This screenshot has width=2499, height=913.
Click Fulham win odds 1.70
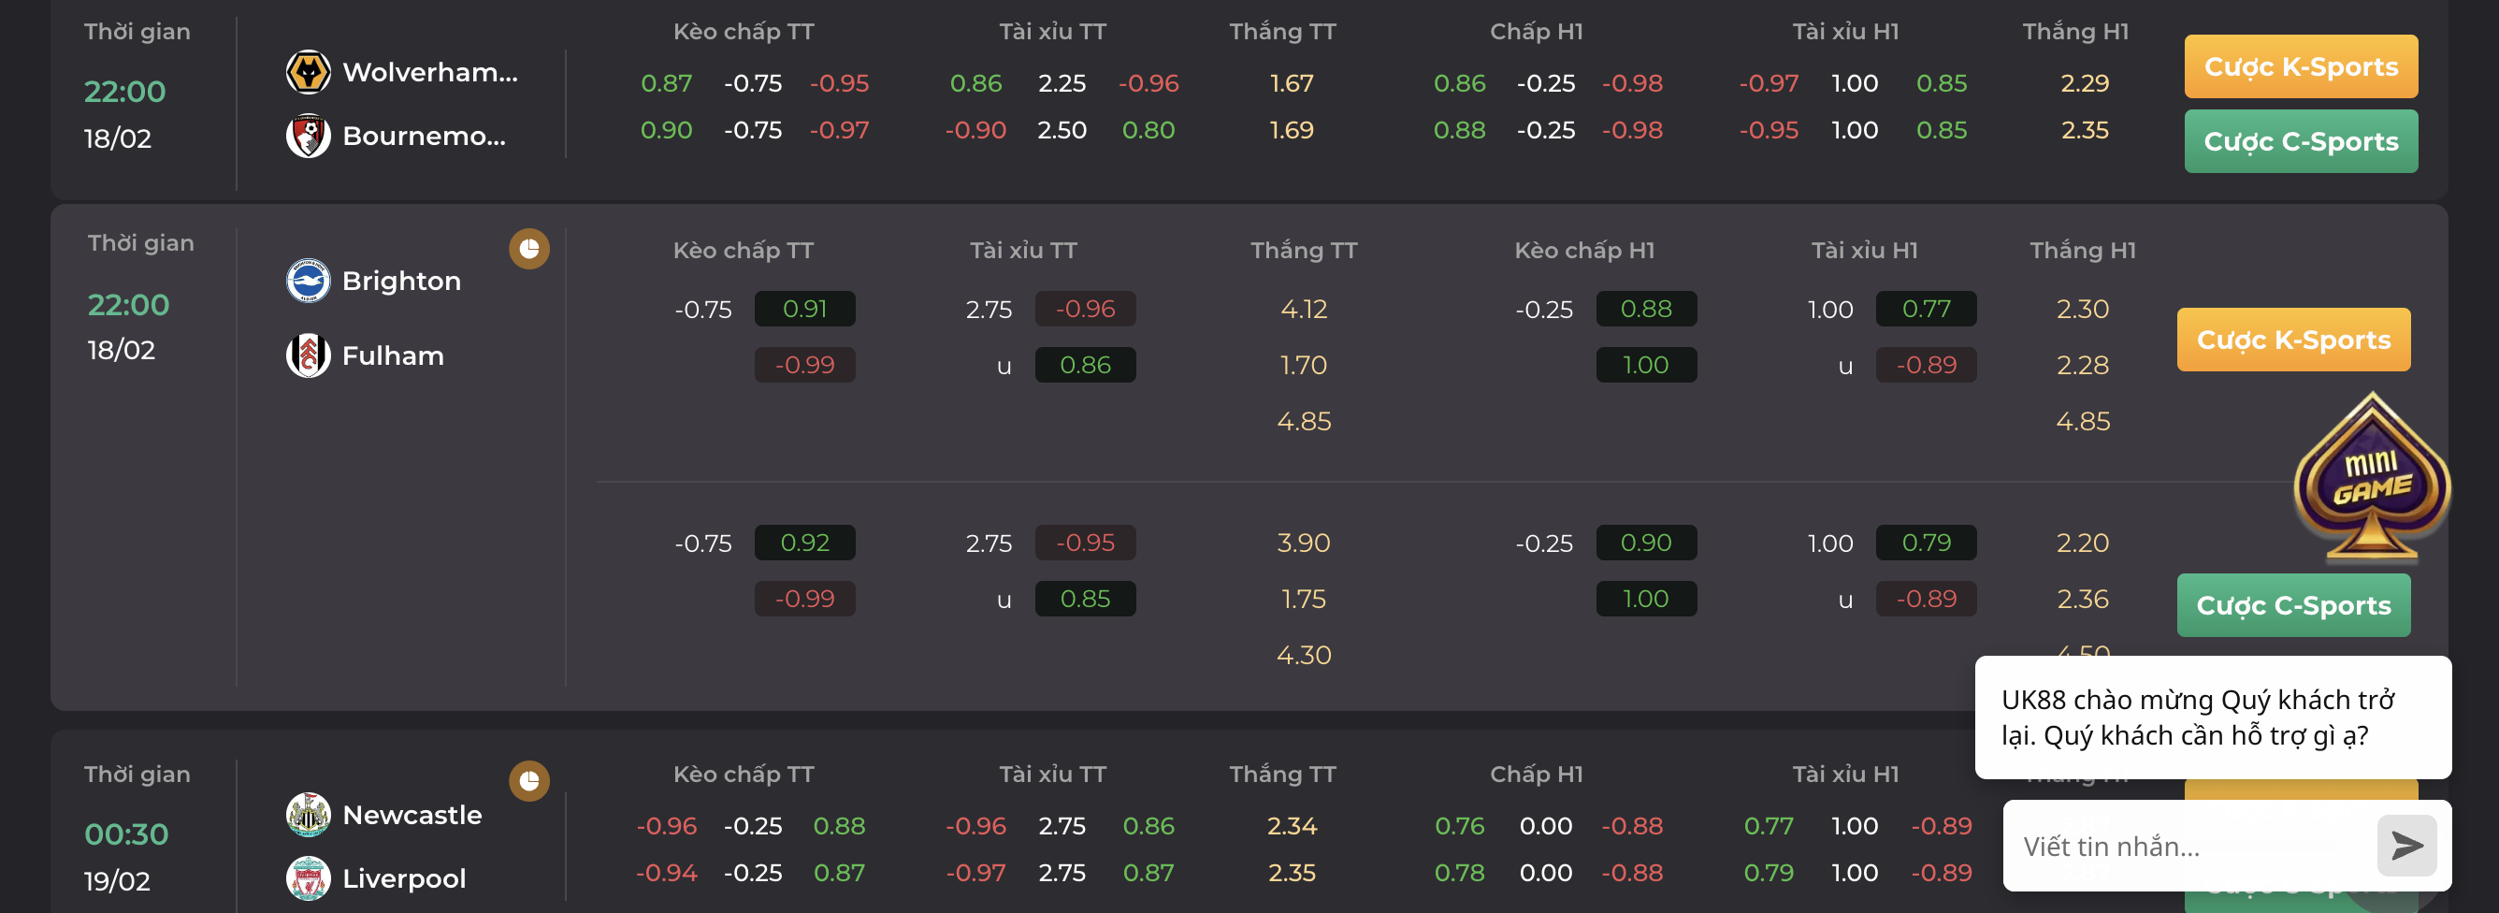click(x=1304, y=365)
